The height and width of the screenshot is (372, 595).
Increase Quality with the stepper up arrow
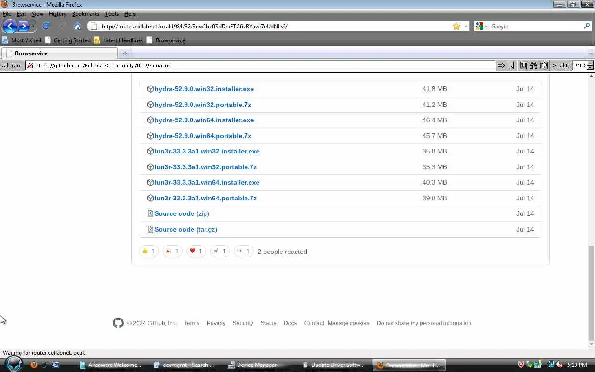coord(590,63)
